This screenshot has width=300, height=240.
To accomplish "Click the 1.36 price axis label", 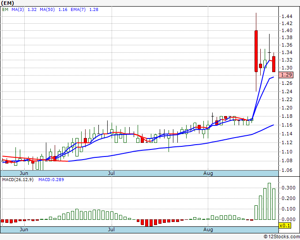I will (x=287, y=45).
